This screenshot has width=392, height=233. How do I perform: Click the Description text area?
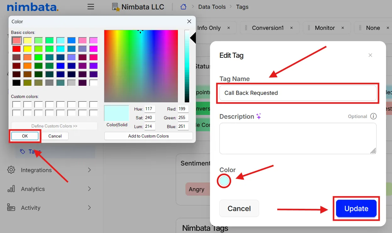pos(298,138)
